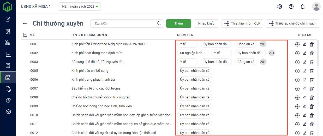This screenshot has height=136, width=323.
Task: Toggle the select-all checkbox in table header
Action: [x=25, y=35]
